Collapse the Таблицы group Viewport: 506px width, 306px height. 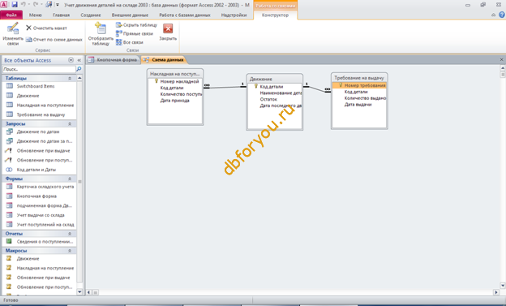pos(70,78)
